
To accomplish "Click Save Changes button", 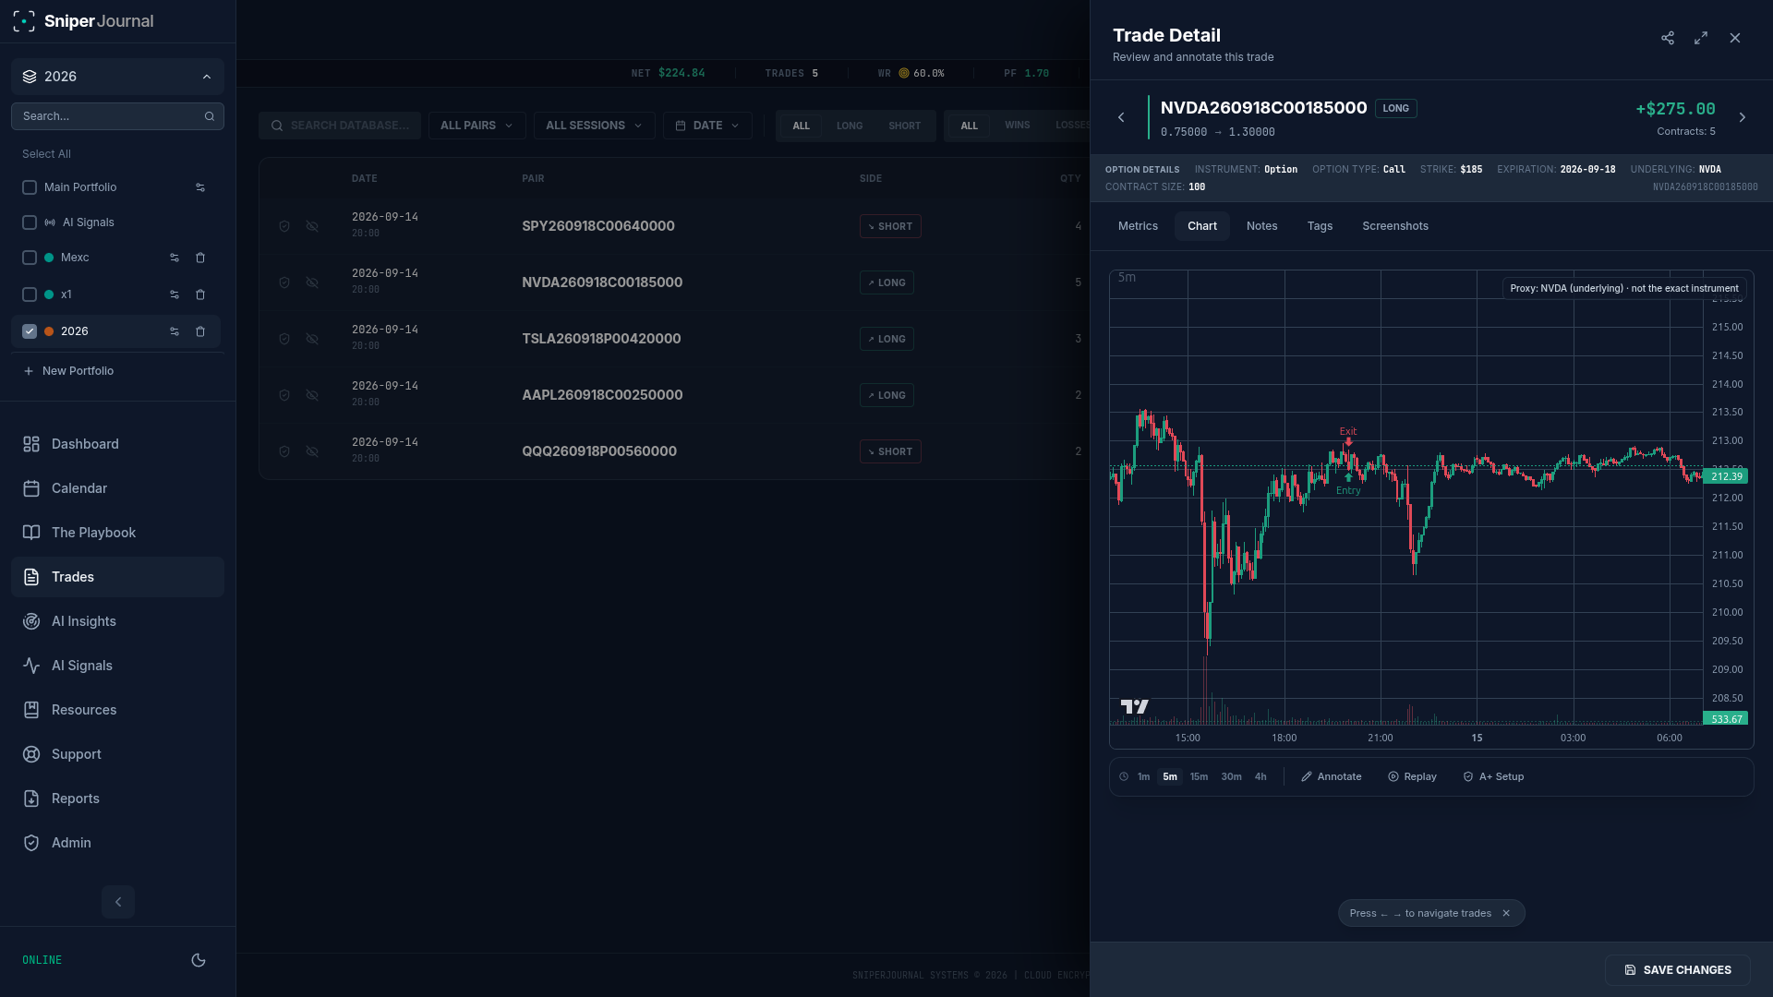I will click(x=1678, y=970).
